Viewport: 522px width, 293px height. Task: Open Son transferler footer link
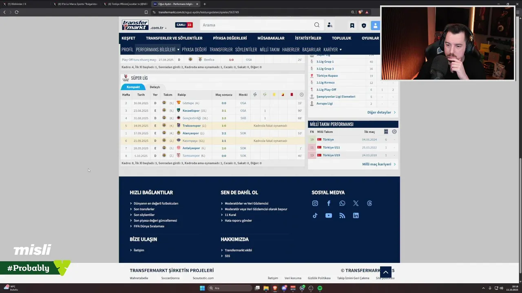(144, 209)
